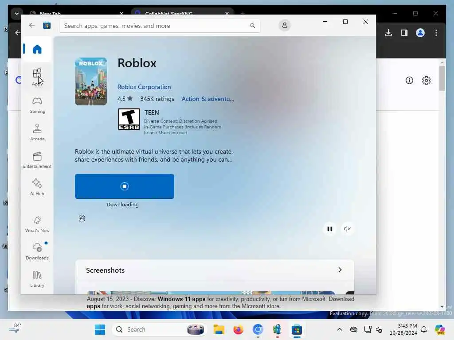Click the search magnifier icon in Store
Screen dimensions: 454x340
(x=252, y=26)
